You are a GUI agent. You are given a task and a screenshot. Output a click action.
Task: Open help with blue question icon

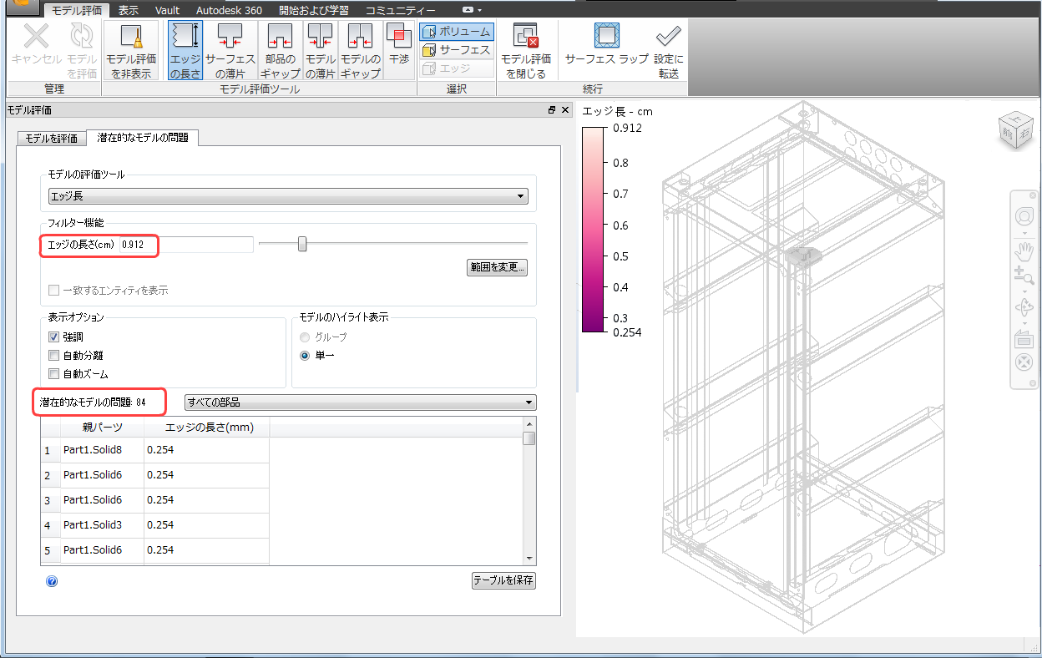click(52, 580)
